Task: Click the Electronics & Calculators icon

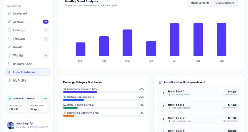Action: pyautogui.click(x=65, y=97)
